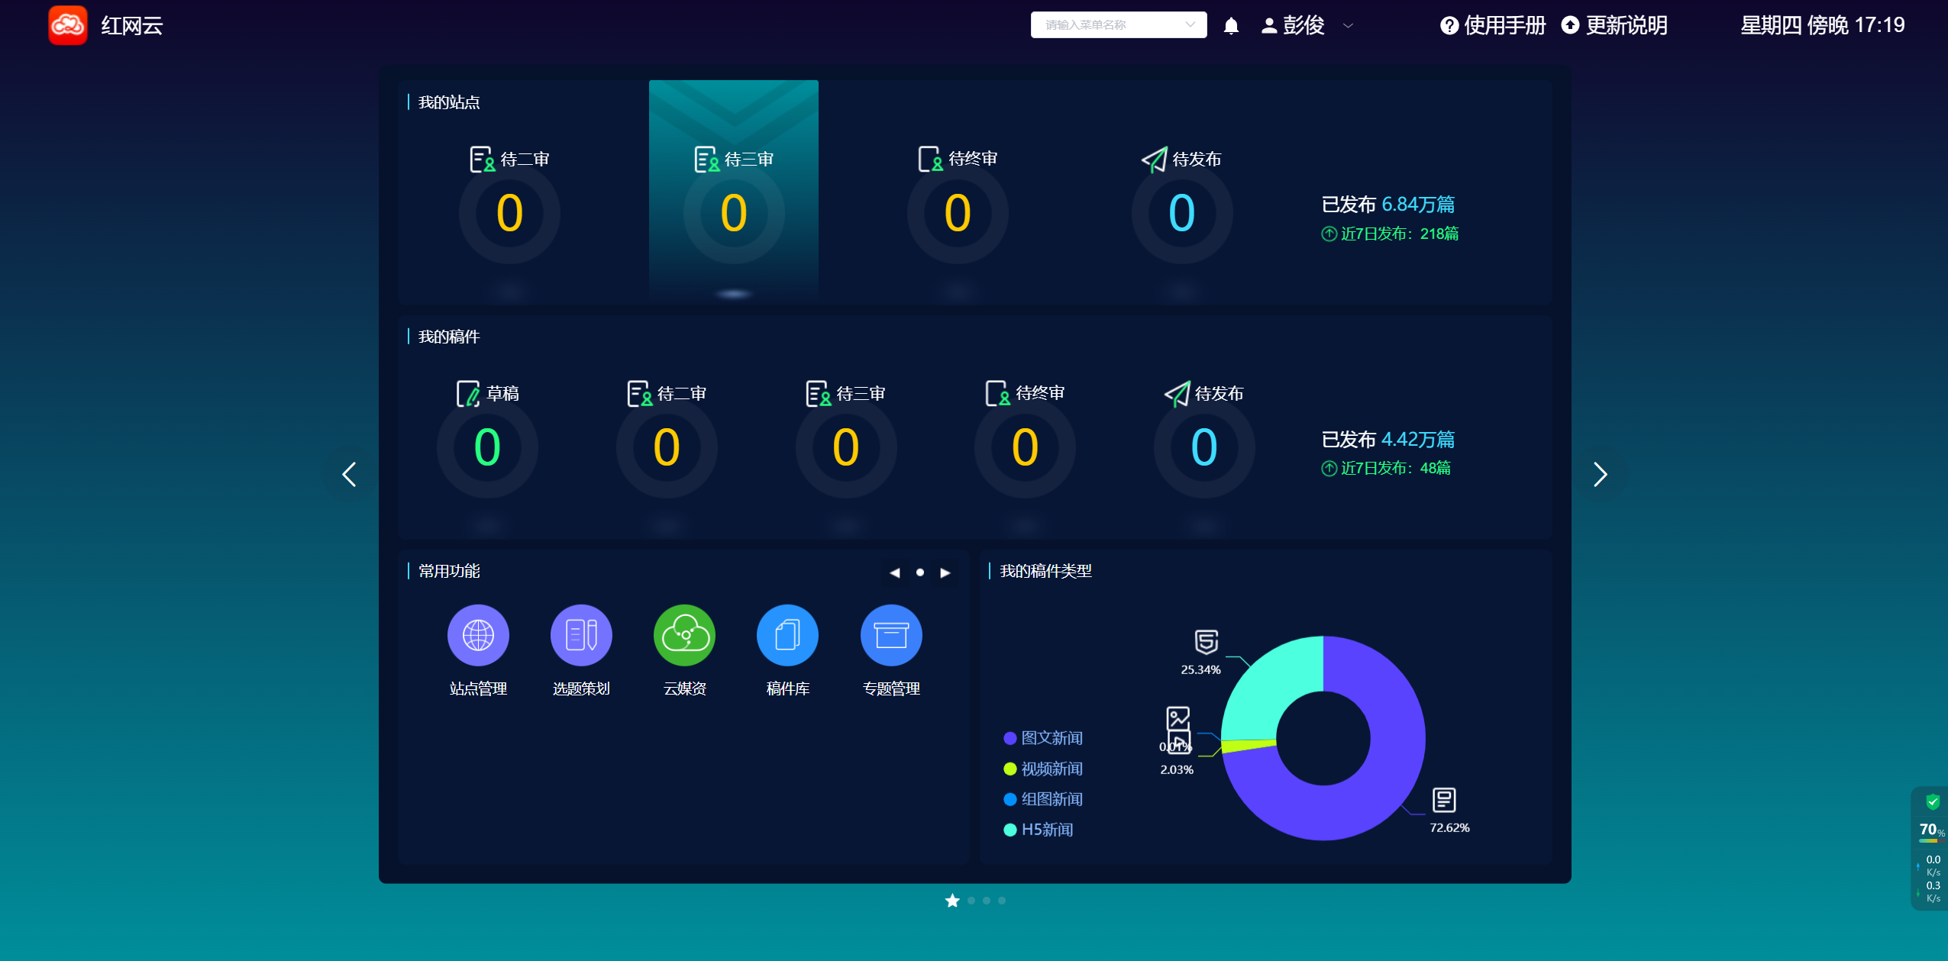Image resolution: width=1948 pixels, height=961 pixels.
Task: Click the 红网云 logo icon
Action: (68, 25)
